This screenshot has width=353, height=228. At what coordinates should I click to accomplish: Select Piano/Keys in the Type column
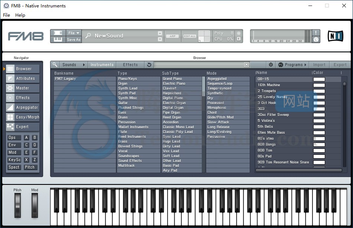(139, 79)
